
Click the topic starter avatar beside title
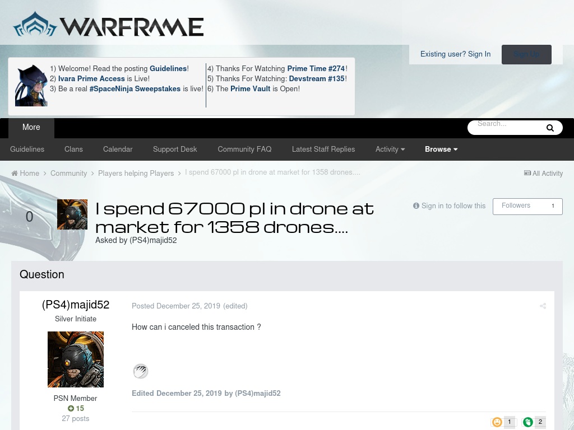(x=72, y=214)
